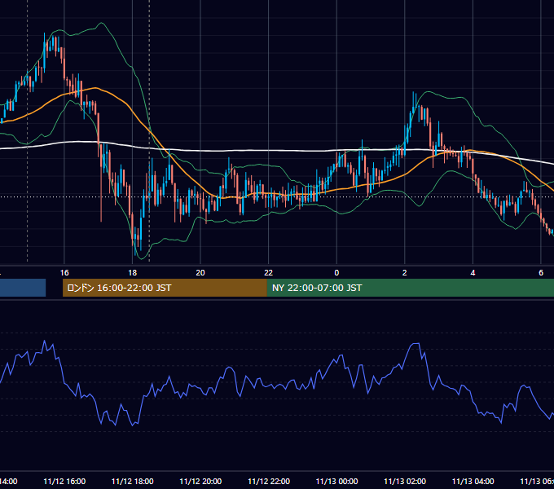Click hour label 22 on price chart axis
The image size is (554, 489).
coord(269,273)
